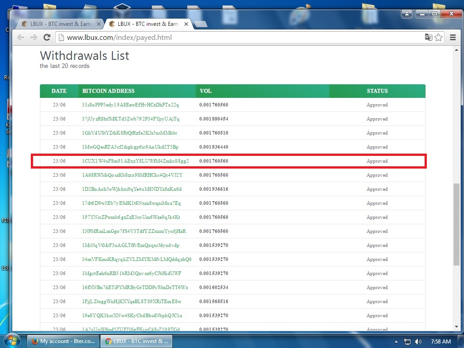Viewport: 464px width, 348px height.
Task: Open highlighted address starting with 1CUX1W4uF8
Action: (135, 161)
